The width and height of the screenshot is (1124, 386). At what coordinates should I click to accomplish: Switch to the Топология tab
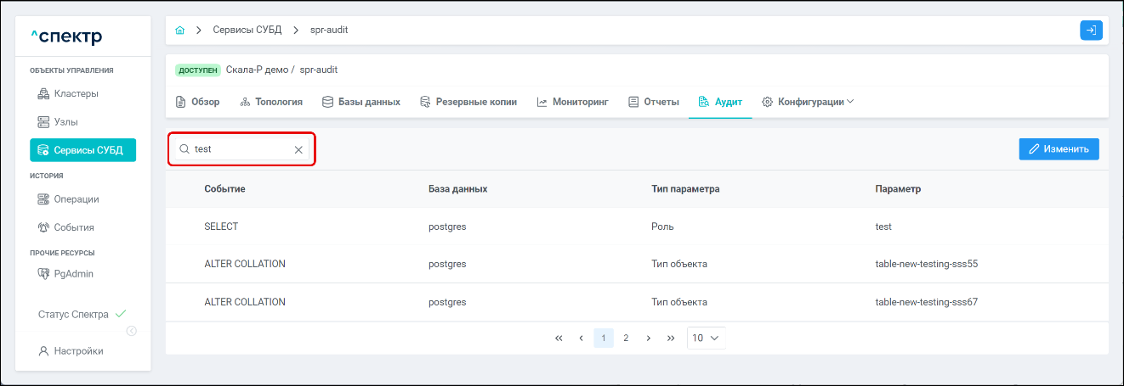(x=271, y=102)
